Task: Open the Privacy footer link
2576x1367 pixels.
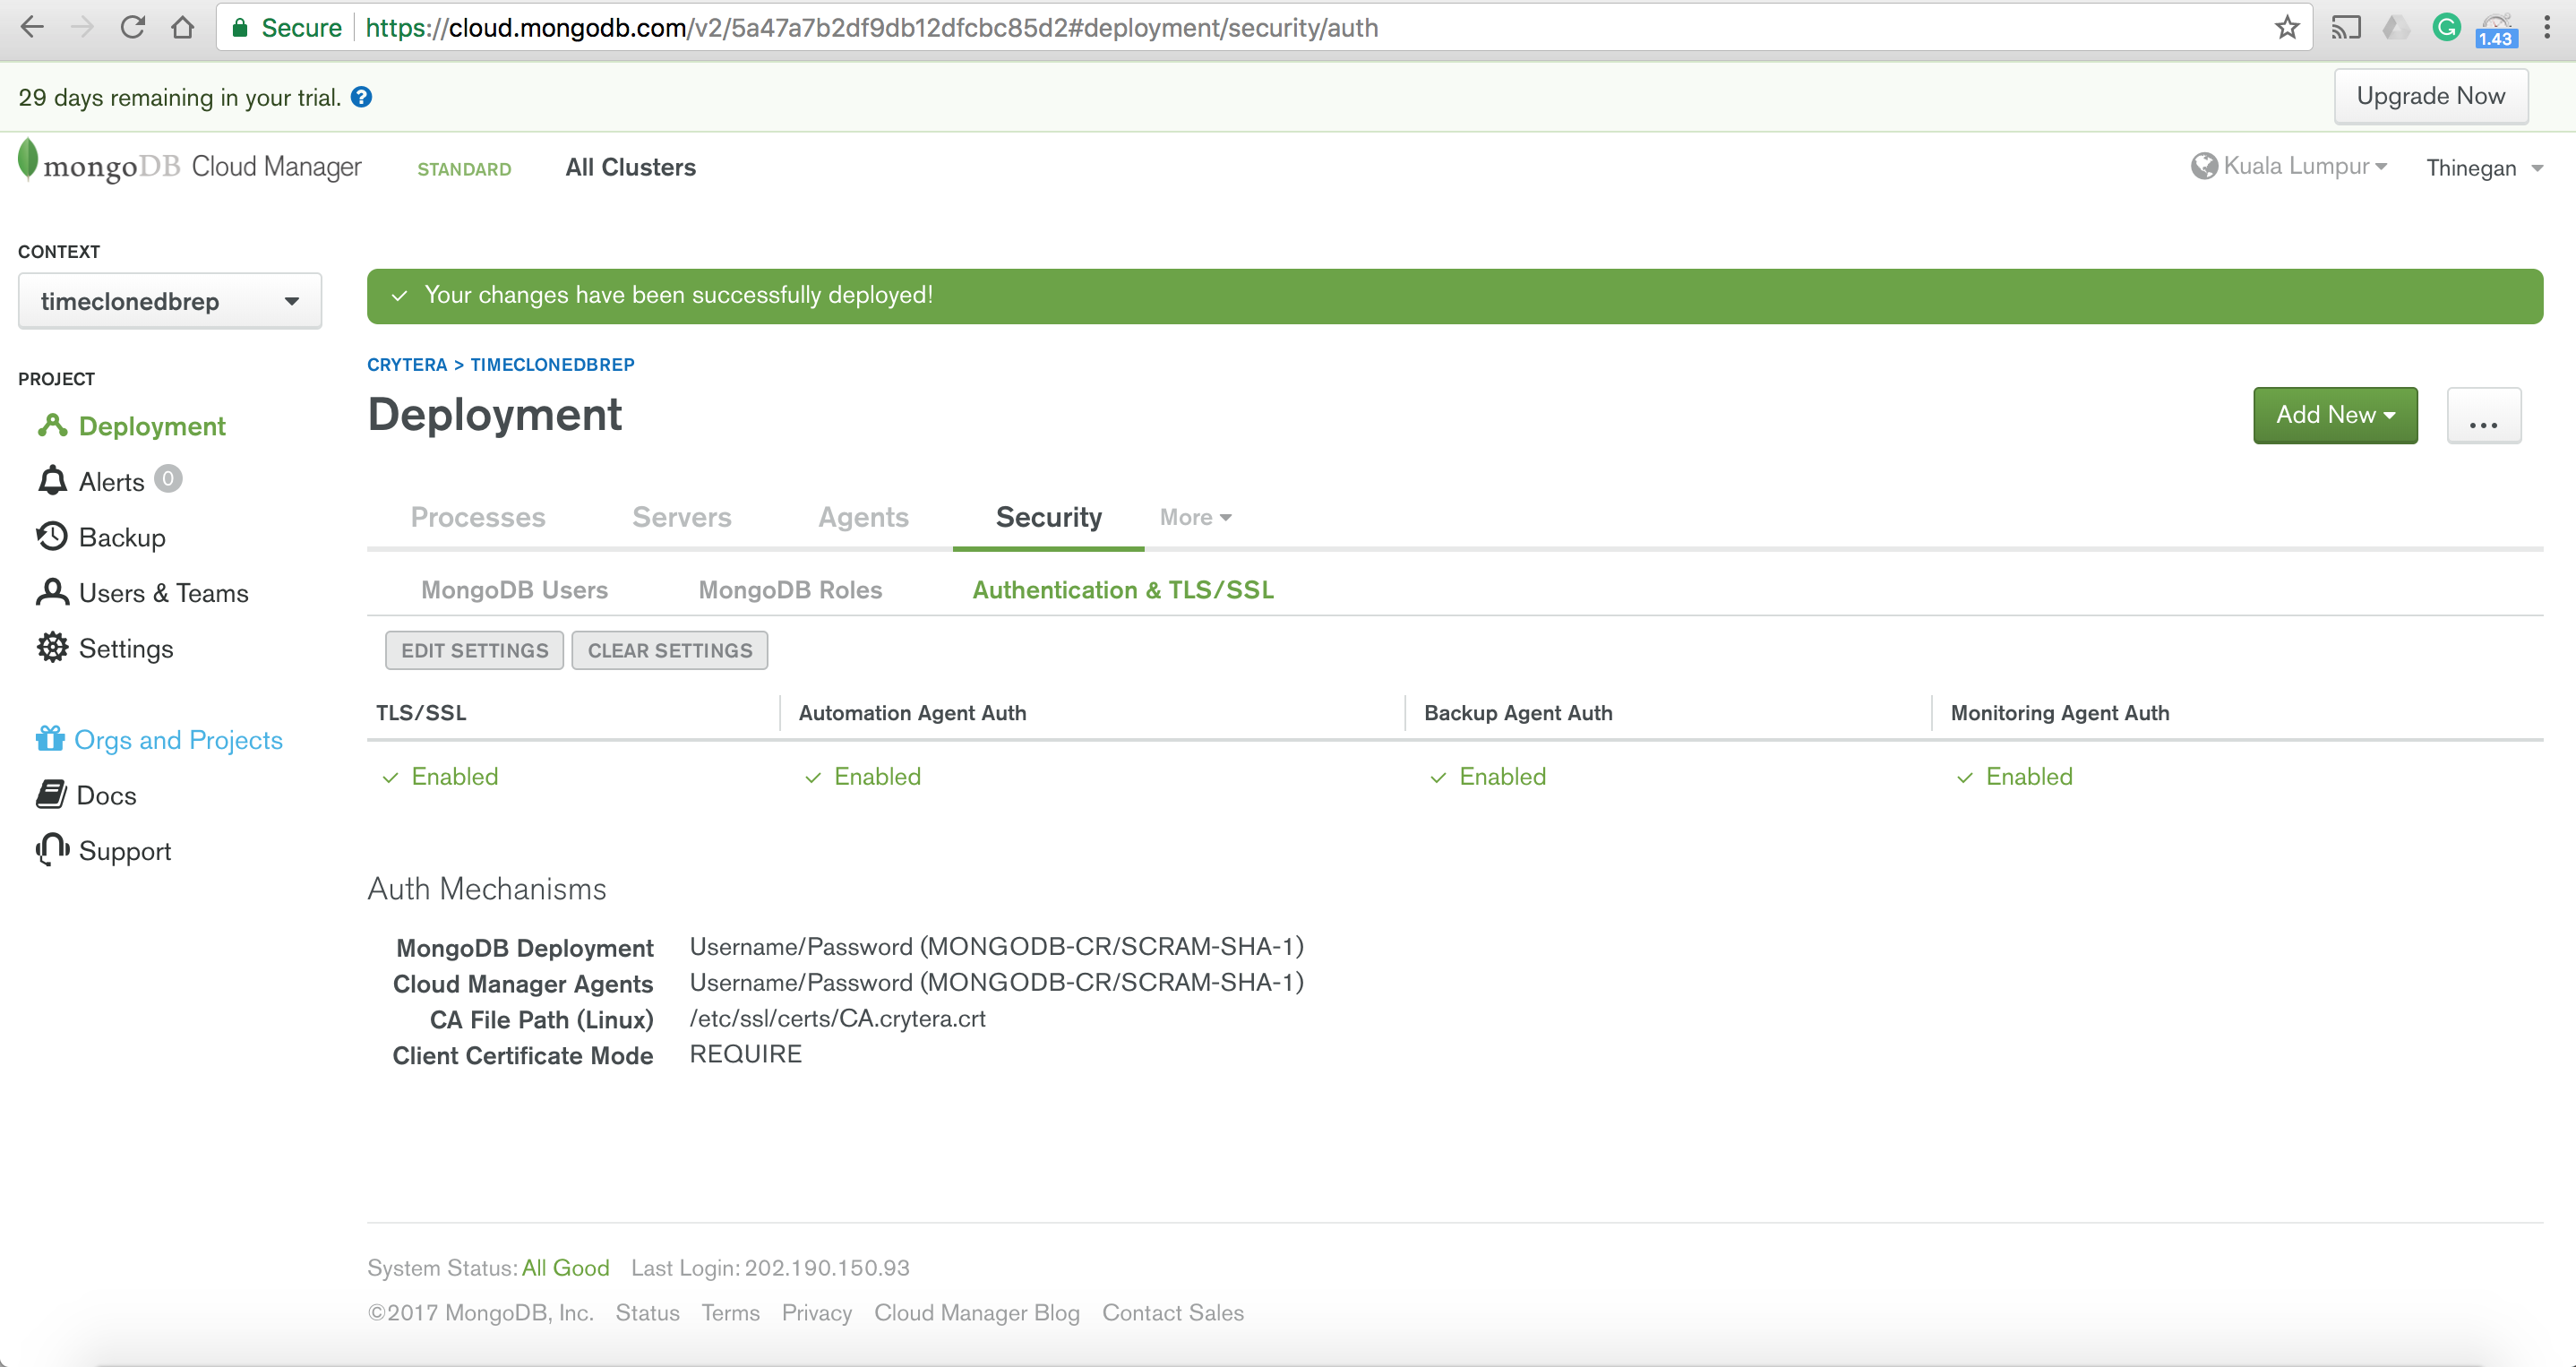Action: (x=816, y=1312)
